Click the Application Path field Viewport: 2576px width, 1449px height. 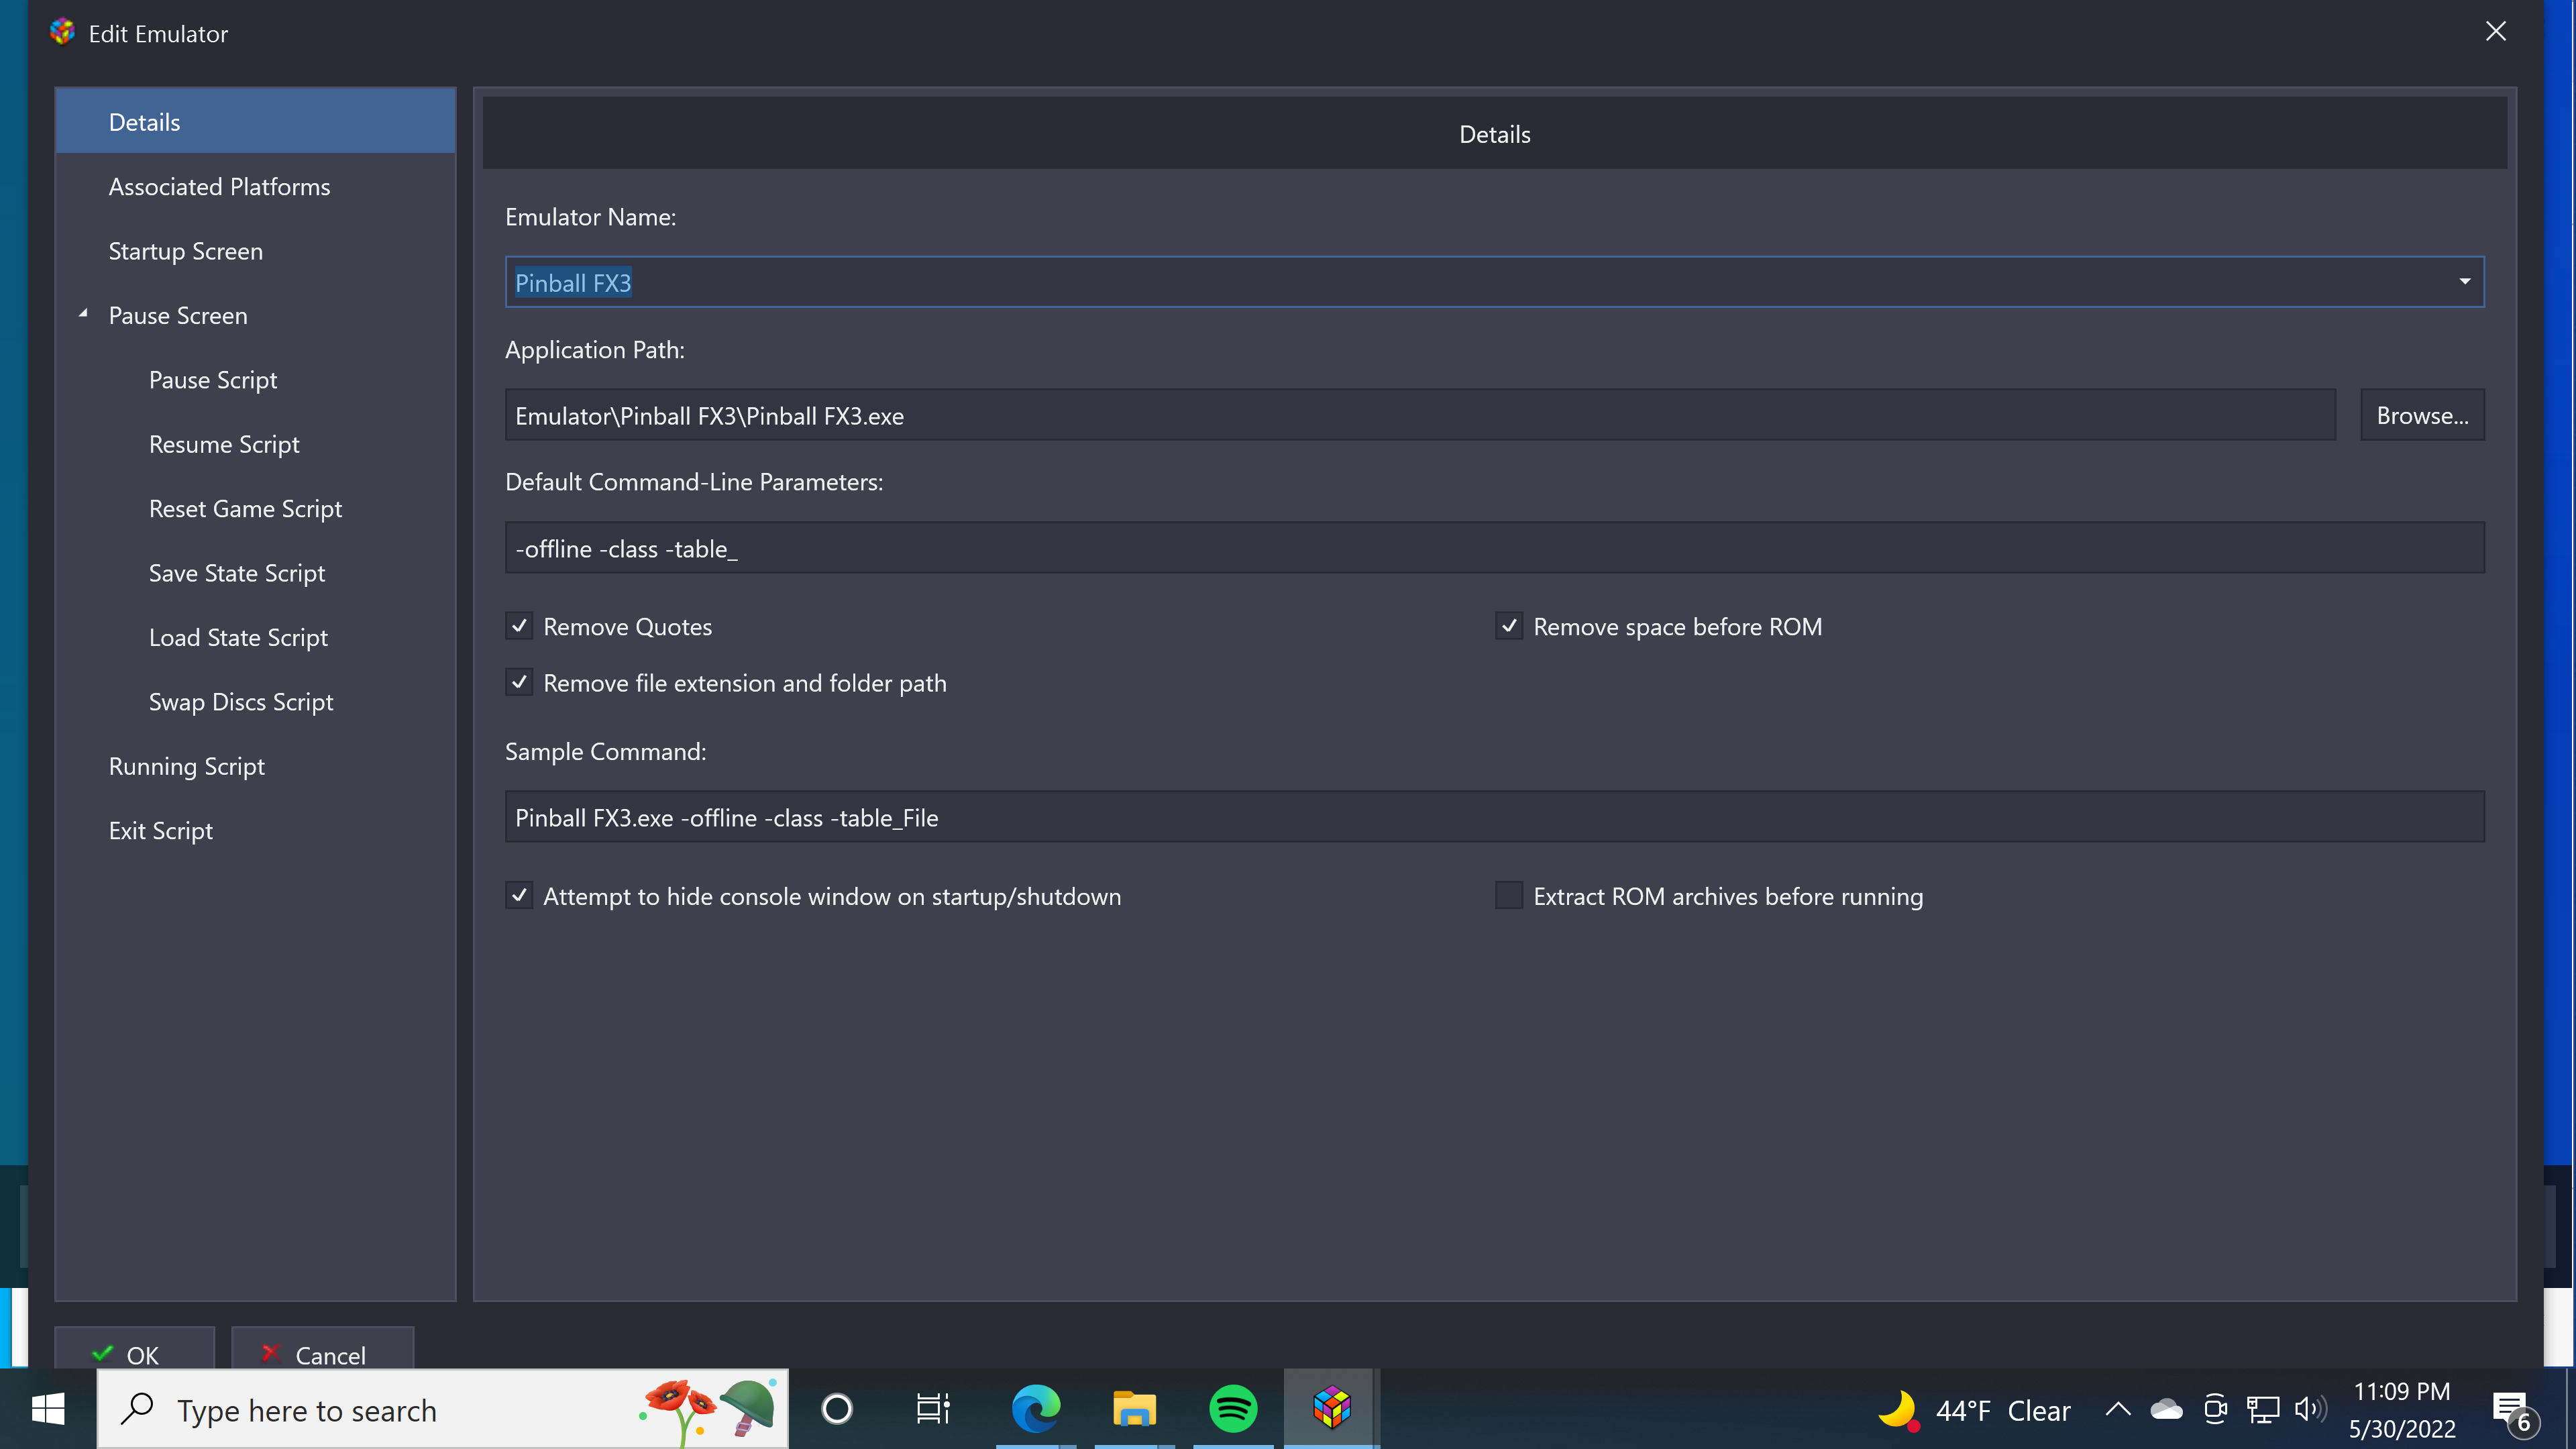(x=1420, y=415)
